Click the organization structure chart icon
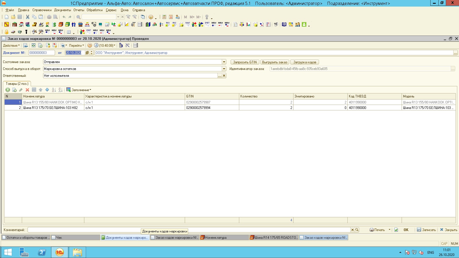Screen dimensions: 459x258 tap(87, 24)
